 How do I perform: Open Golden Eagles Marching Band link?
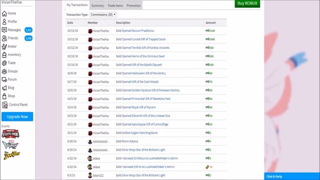point(139,133)
